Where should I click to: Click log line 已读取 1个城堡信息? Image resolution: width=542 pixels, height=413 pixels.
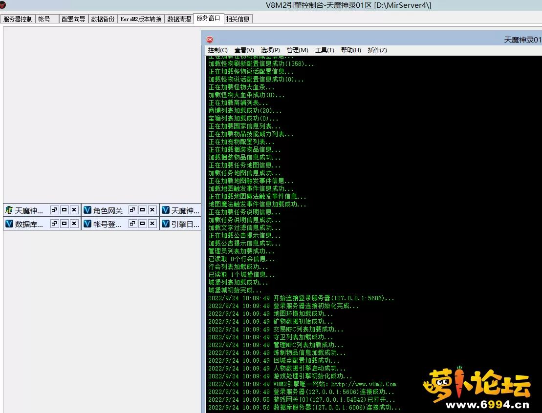(x=241, y=275)
